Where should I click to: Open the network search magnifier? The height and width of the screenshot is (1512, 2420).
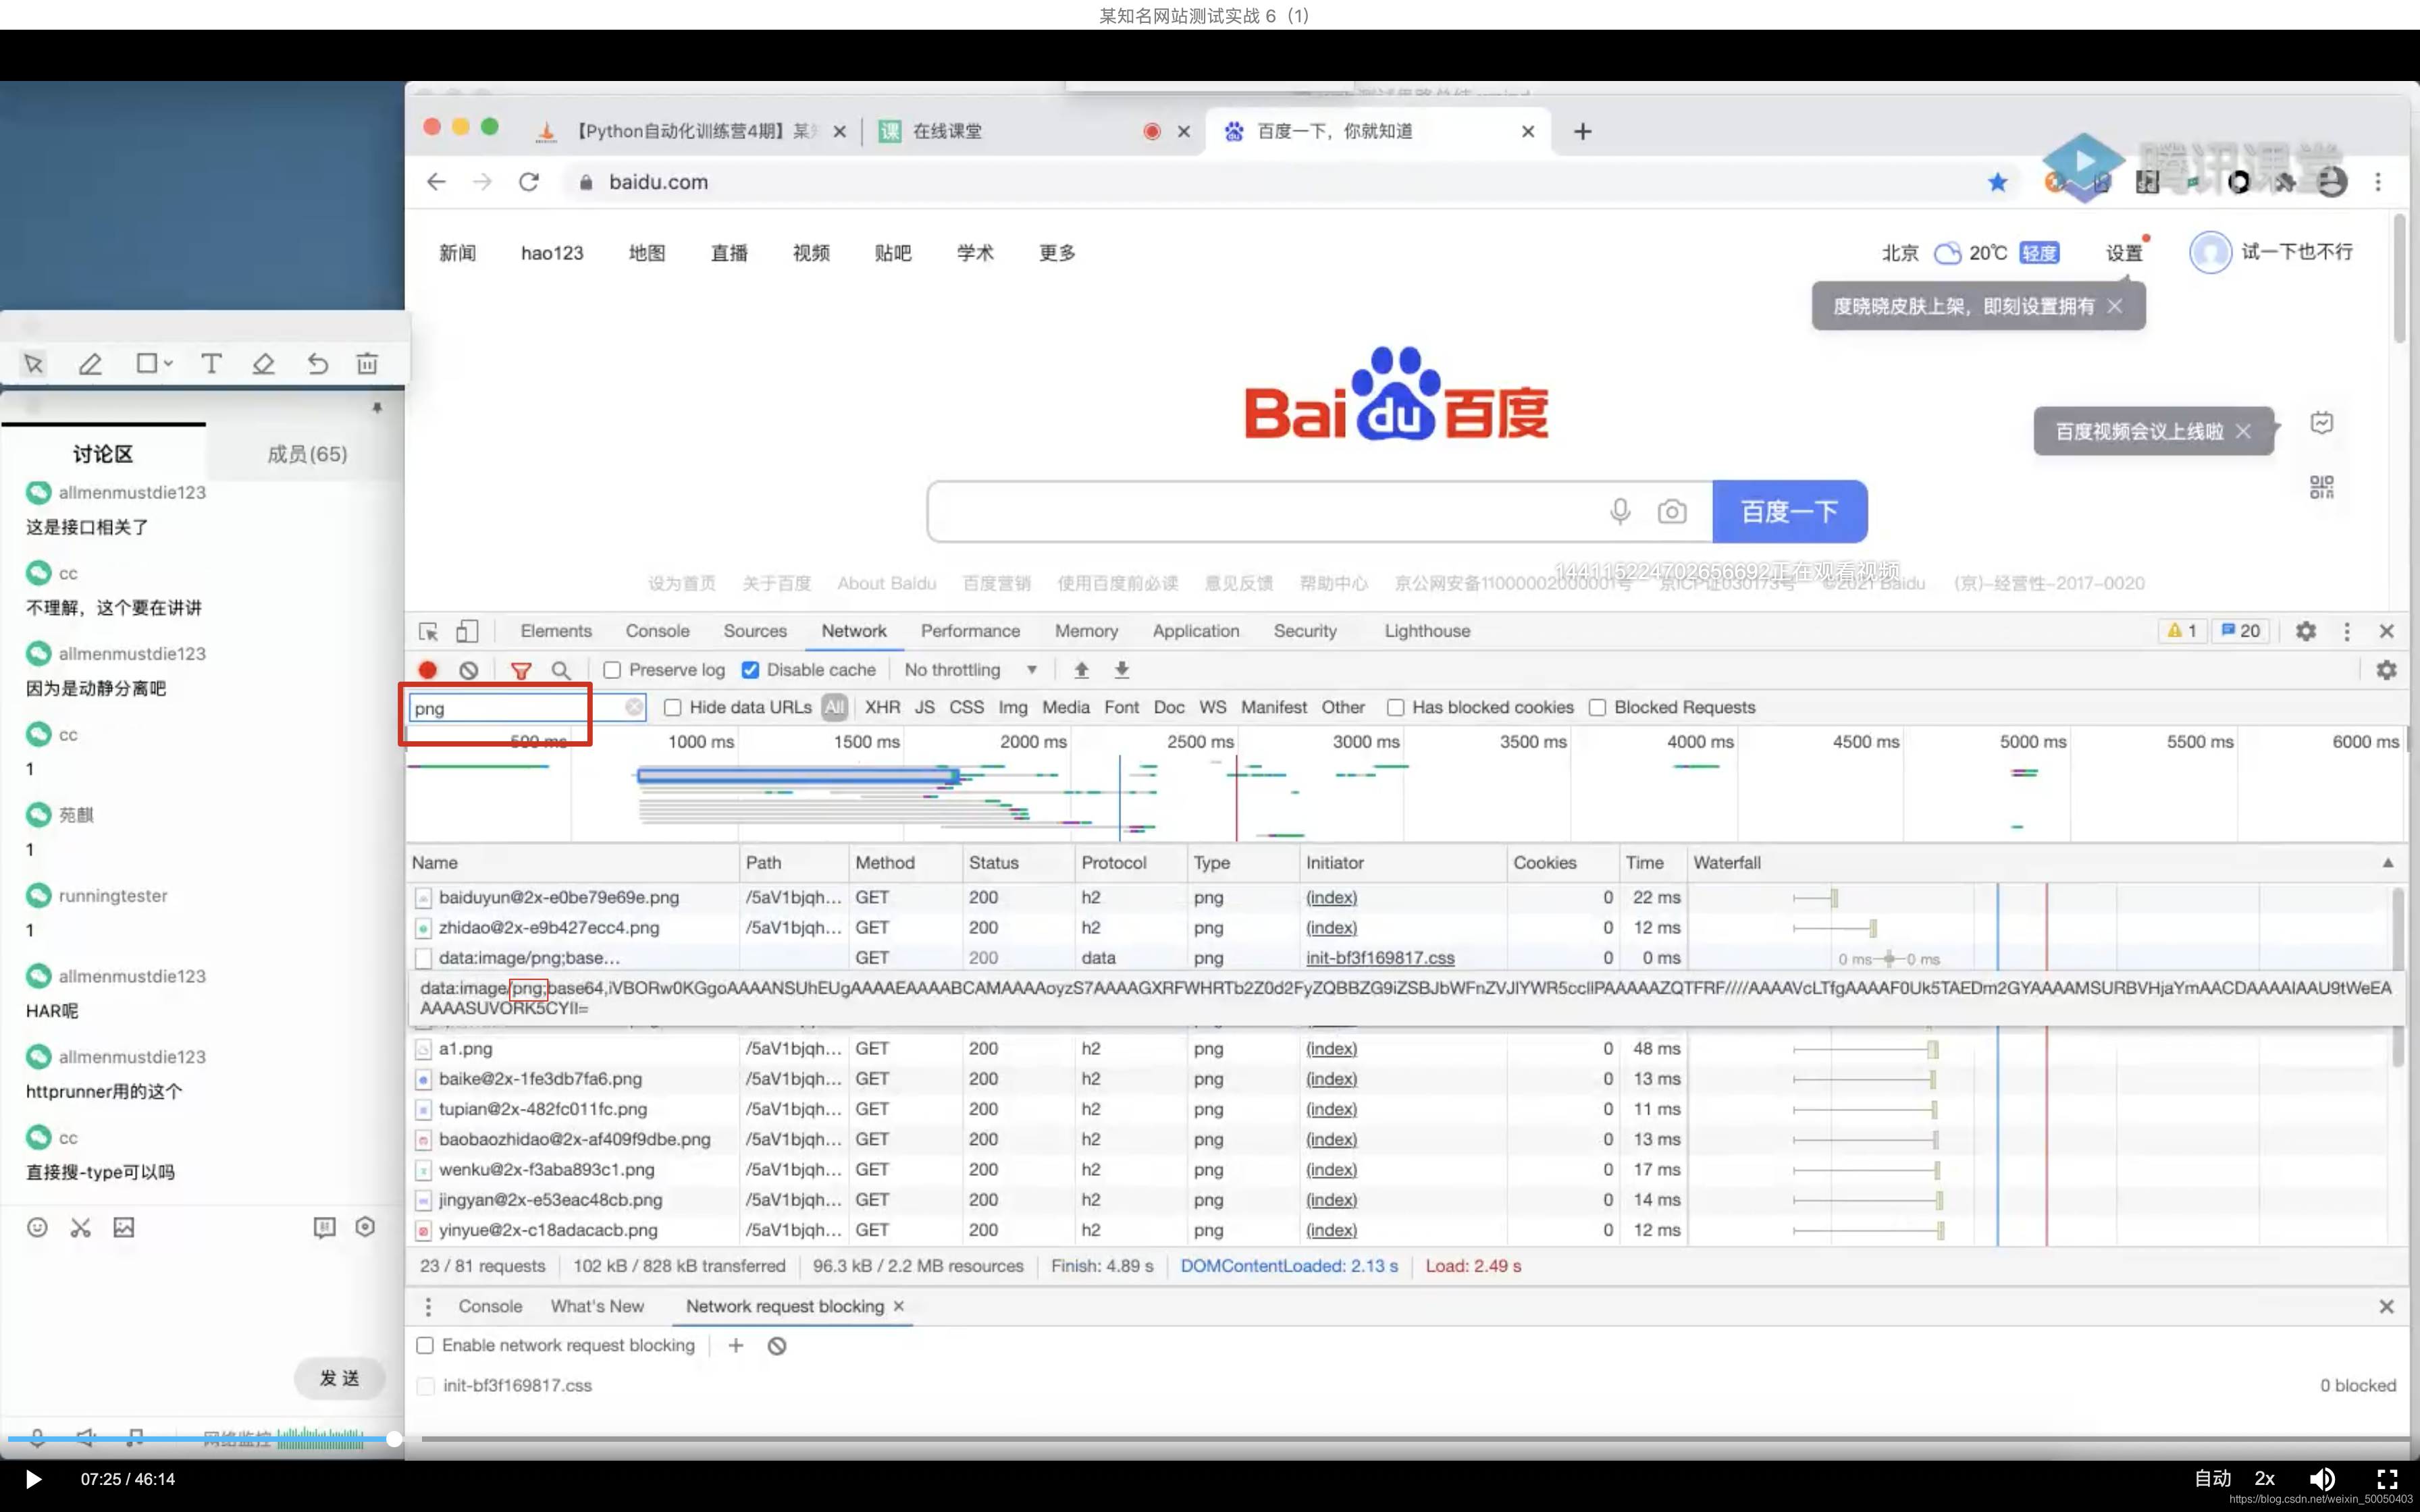point(561,670)
